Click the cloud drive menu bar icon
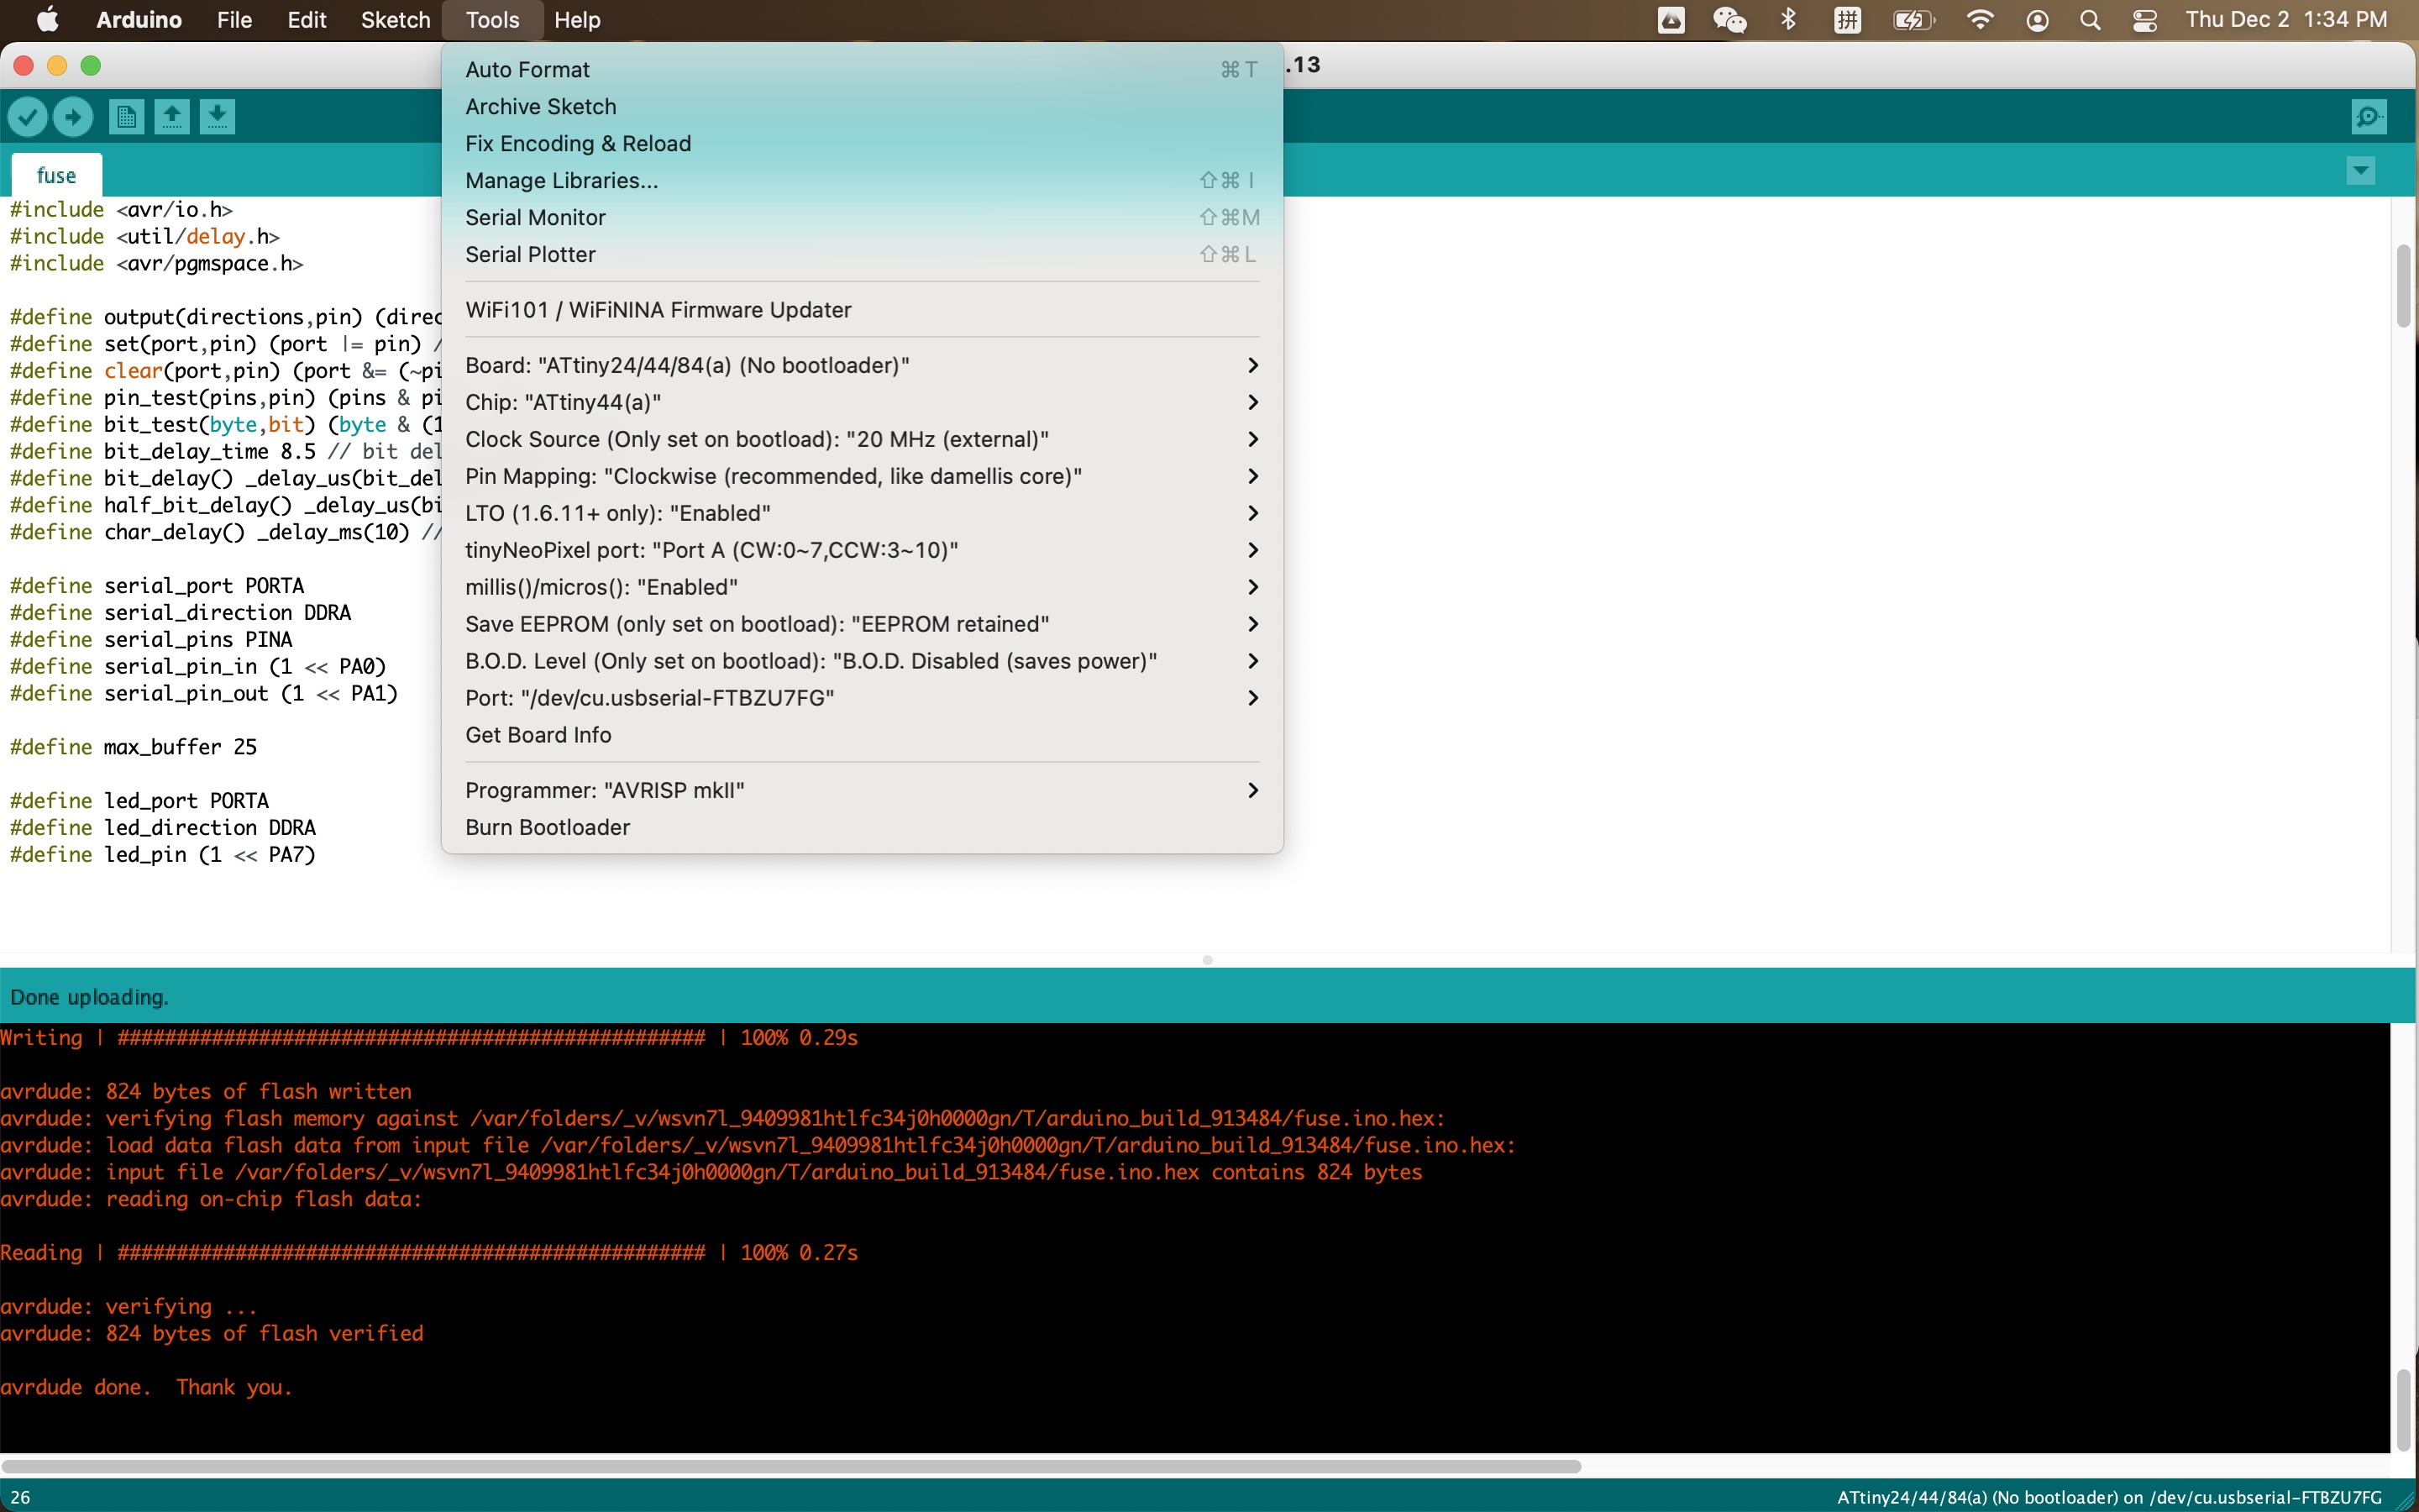Screen dimensions: 2419x1512 click(1671, 20)
